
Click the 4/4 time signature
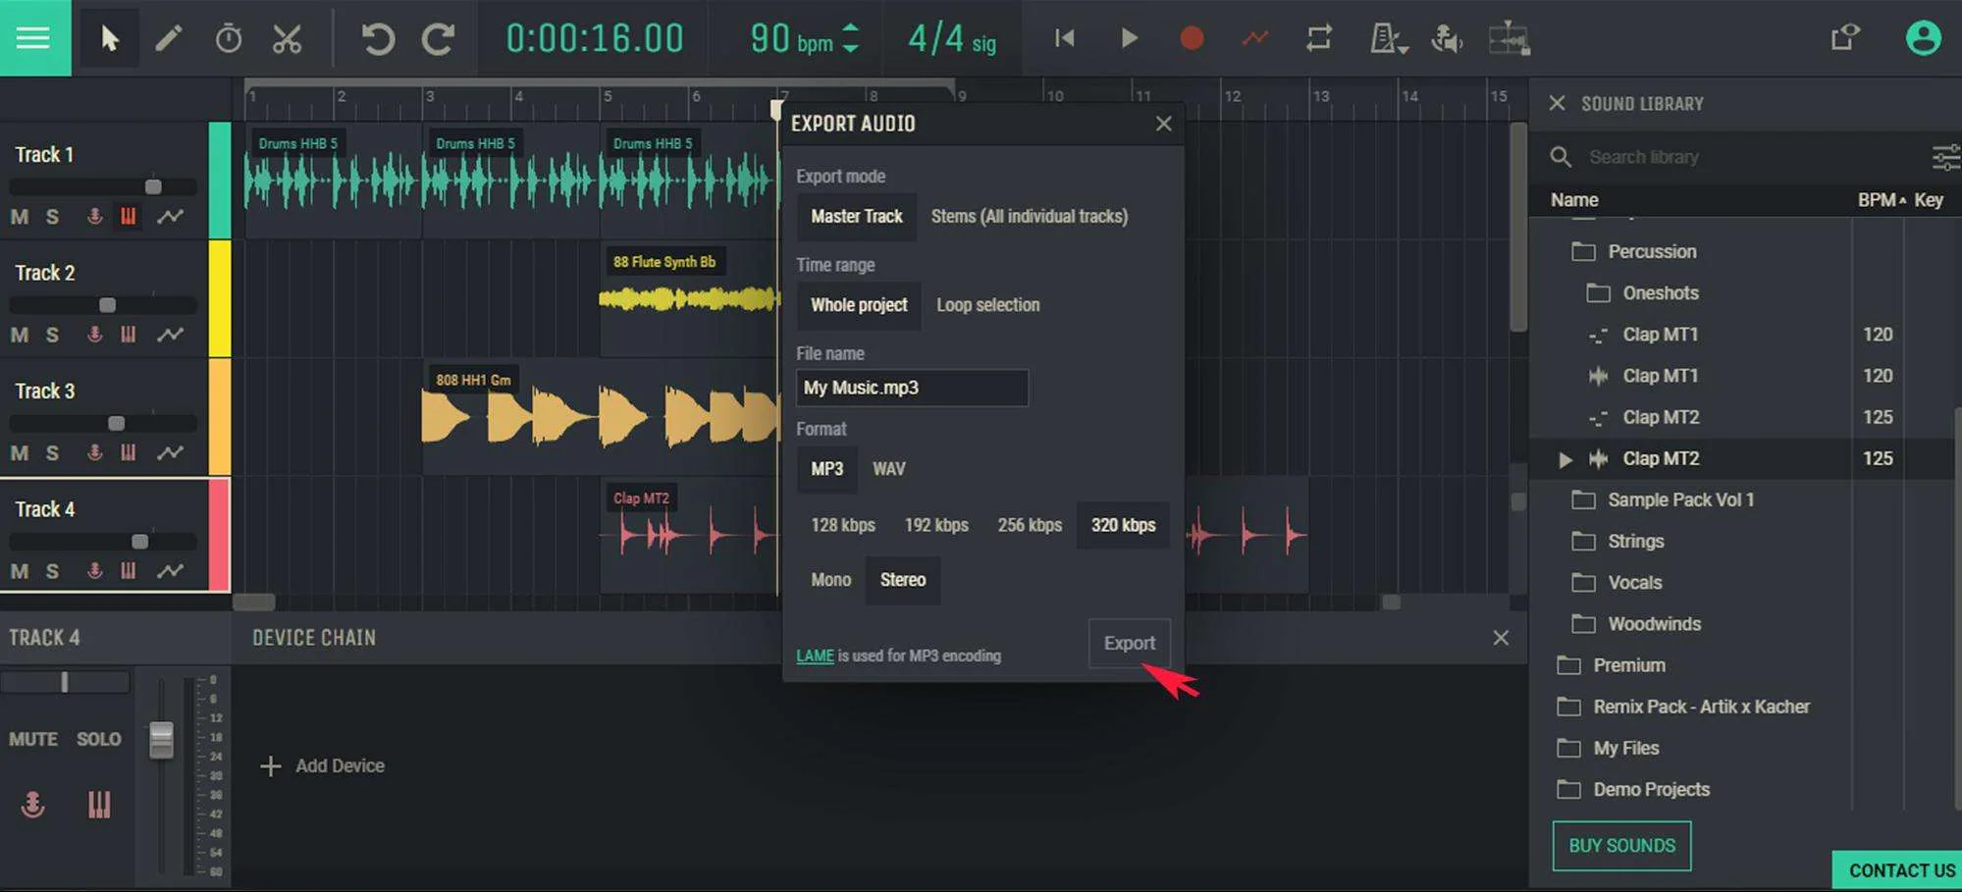coord(951,39)
